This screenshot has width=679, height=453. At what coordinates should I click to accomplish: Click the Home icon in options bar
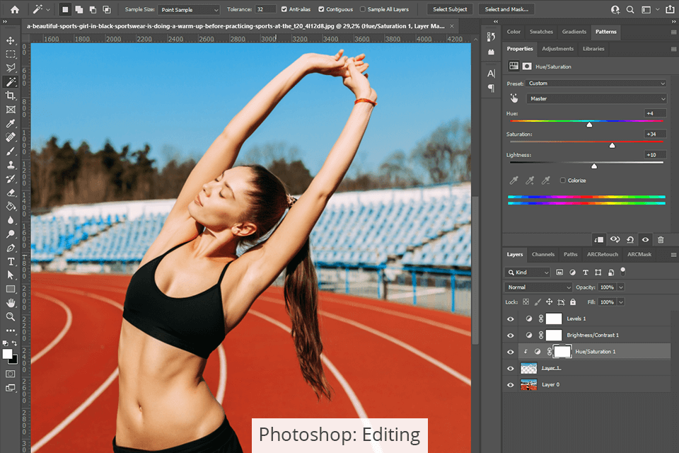[14, 10]
